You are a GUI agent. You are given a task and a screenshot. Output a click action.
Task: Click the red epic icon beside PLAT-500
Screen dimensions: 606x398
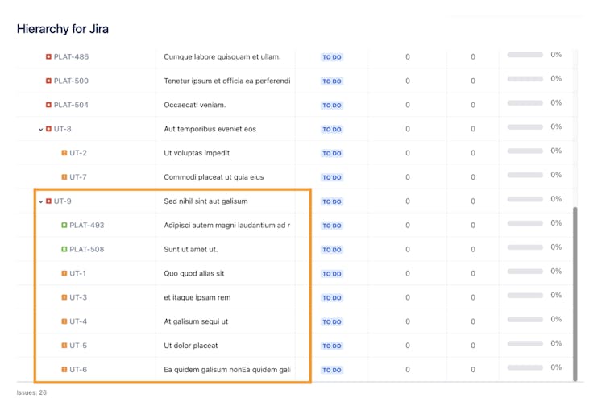[48, 81]
